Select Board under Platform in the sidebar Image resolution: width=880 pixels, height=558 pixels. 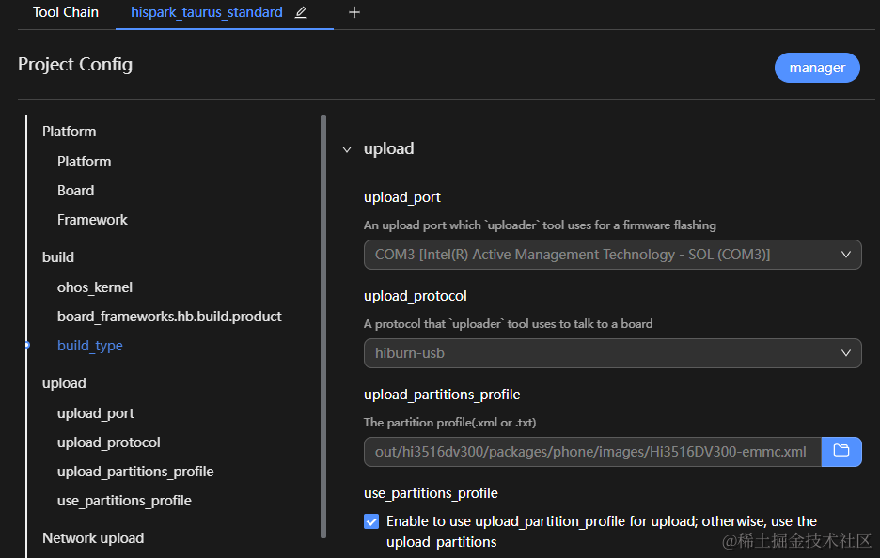pyautogui.click(x=75, y=191)
